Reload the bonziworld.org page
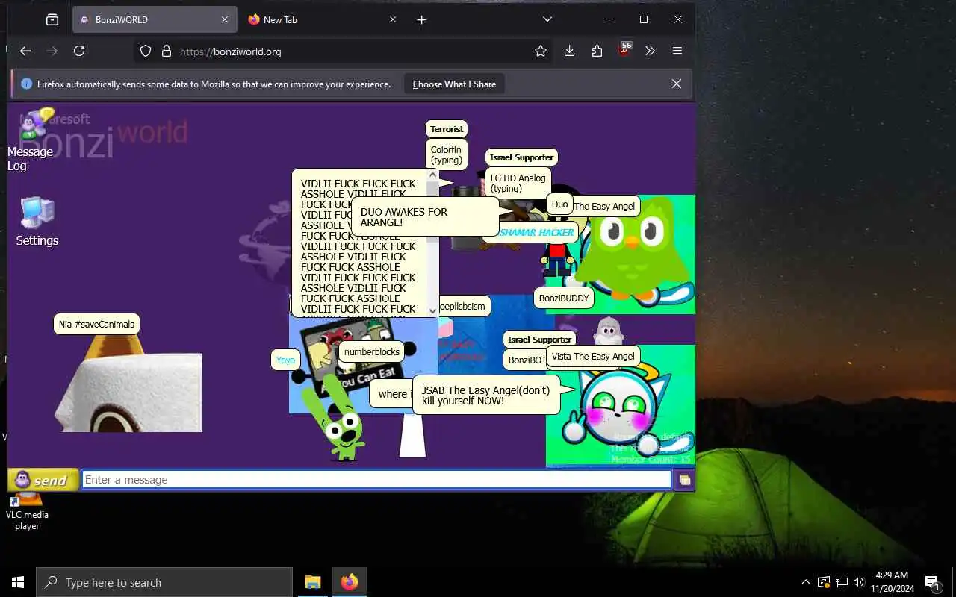The image size is (956, 597). click(x=79, y=51)
